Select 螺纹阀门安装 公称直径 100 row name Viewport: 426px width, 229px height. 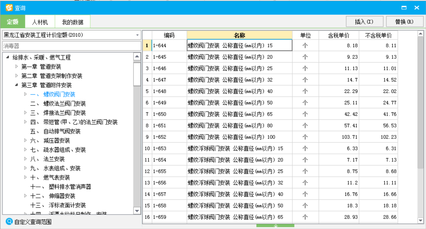click(239, 137)
